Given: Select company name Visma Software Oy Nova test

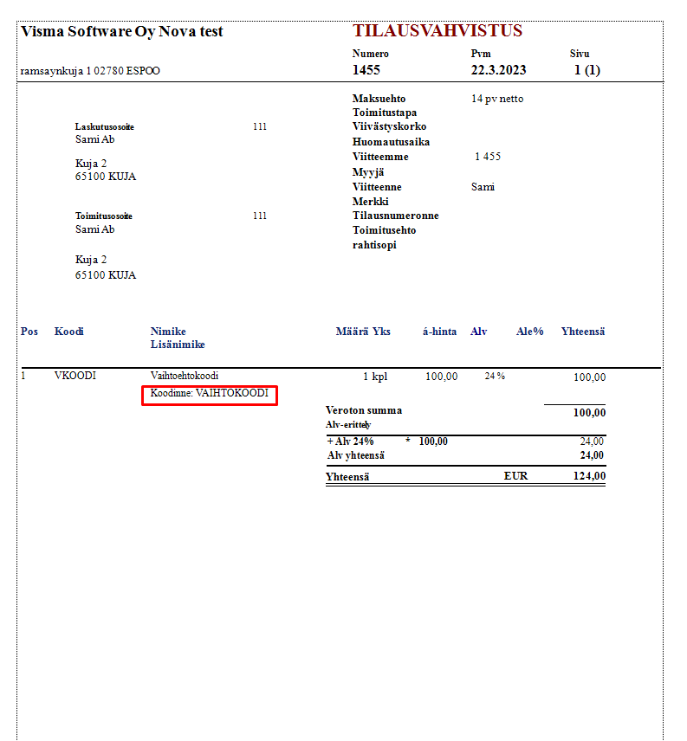Looking at the screenshot, I should (121, 32).
